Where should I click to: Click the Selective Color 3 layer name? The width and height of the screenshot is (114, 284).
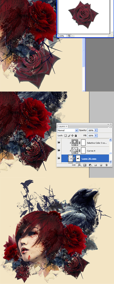point(97,143)
